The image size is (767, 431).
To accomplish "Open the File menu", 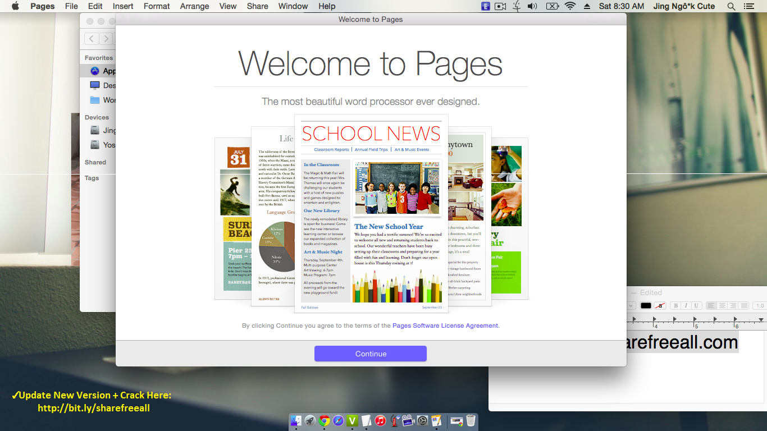I will point(71,6).
